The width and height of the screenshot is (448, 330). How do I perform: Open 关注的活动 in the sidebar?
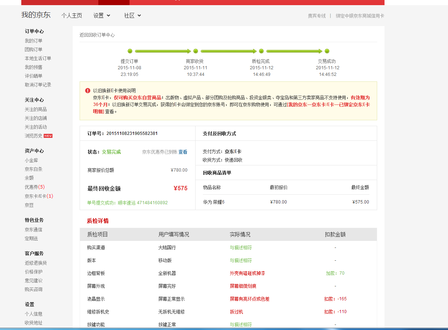point(36,127)
